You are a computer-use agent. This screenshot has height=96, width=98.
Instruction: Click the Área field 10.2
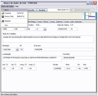(71, 68)
